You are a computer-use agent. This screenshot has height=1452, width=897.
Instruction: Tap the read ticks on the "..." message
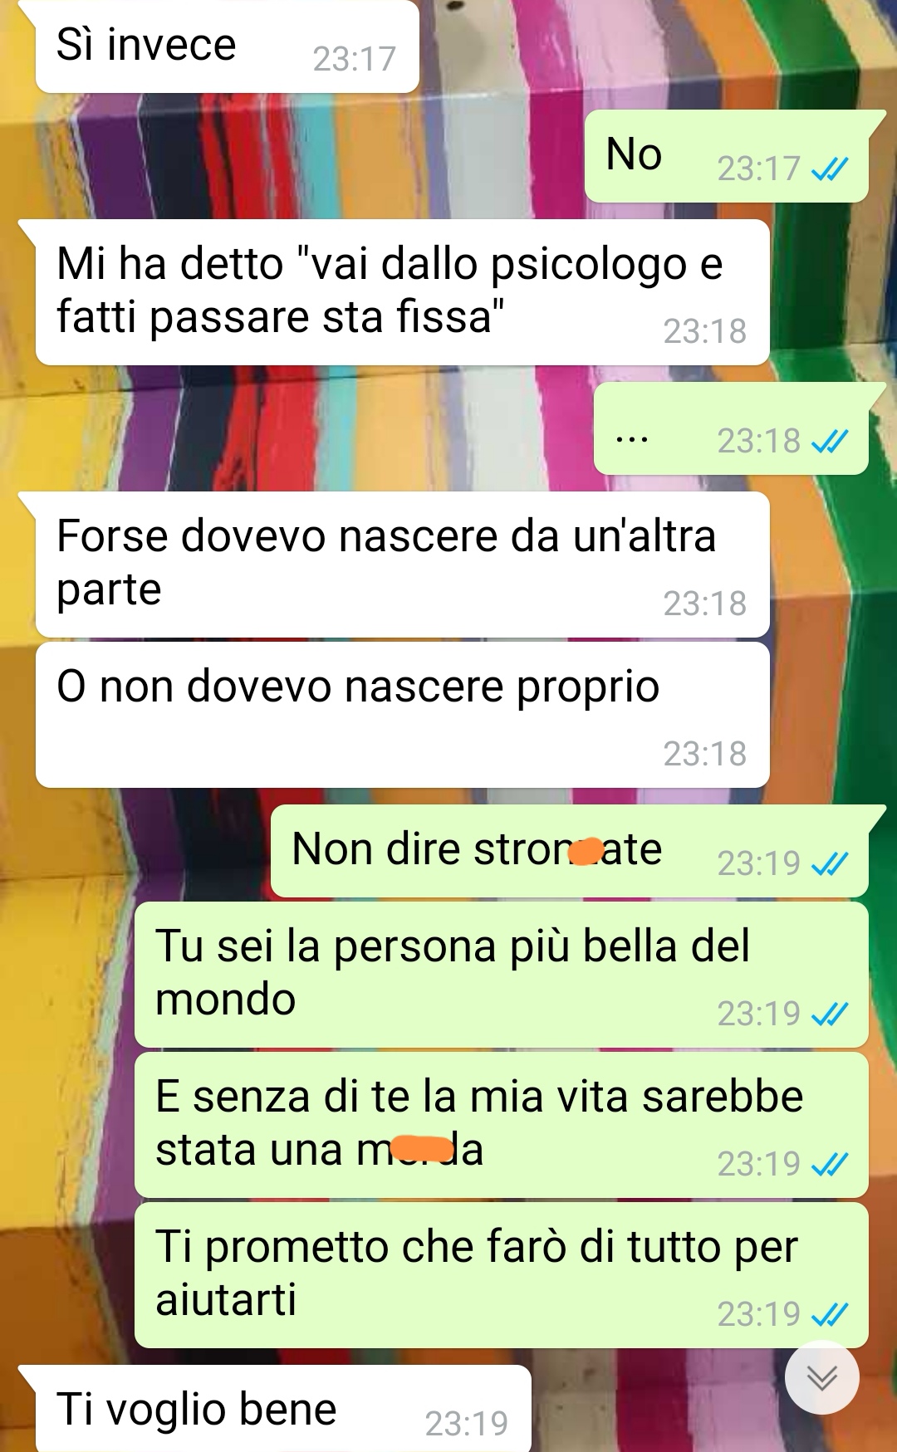pyautogui.click(x=829, y=442)
